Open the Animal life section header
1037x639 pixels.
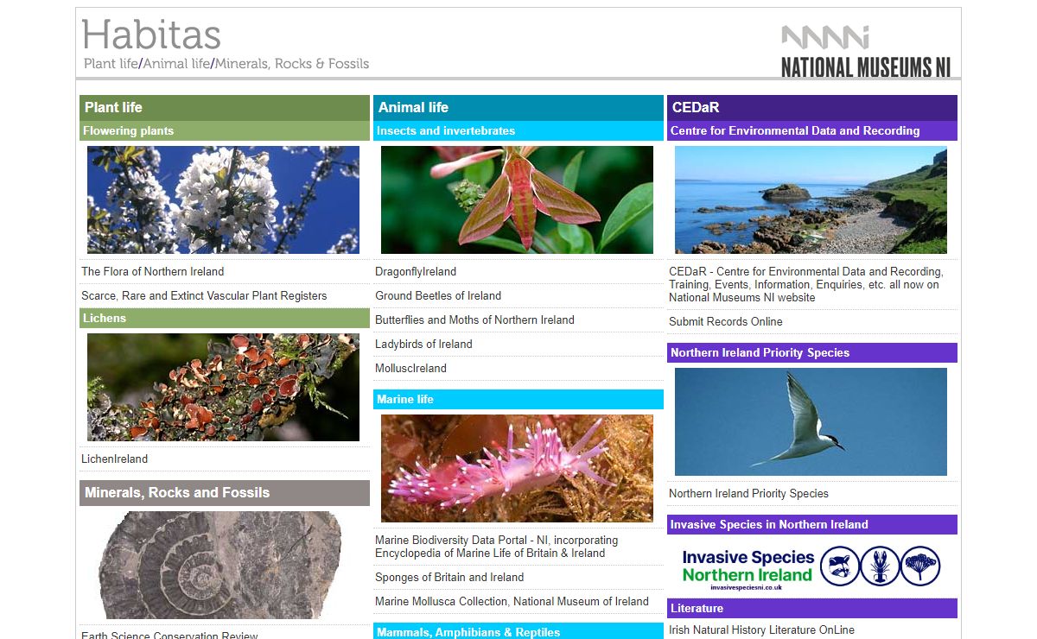[518, 108]
